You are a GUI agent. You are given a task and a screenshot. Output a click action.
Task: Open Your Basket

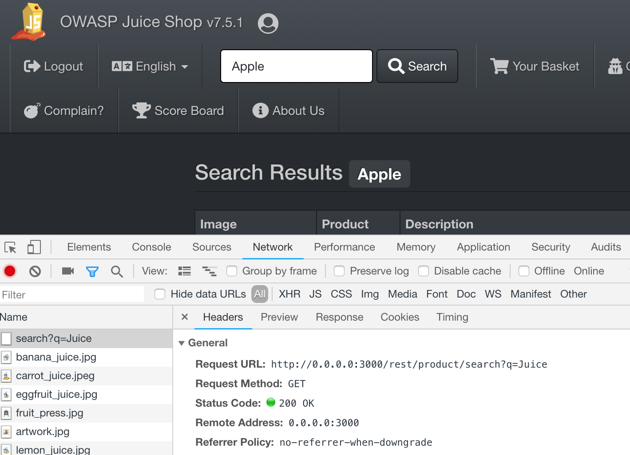(535, 66)
